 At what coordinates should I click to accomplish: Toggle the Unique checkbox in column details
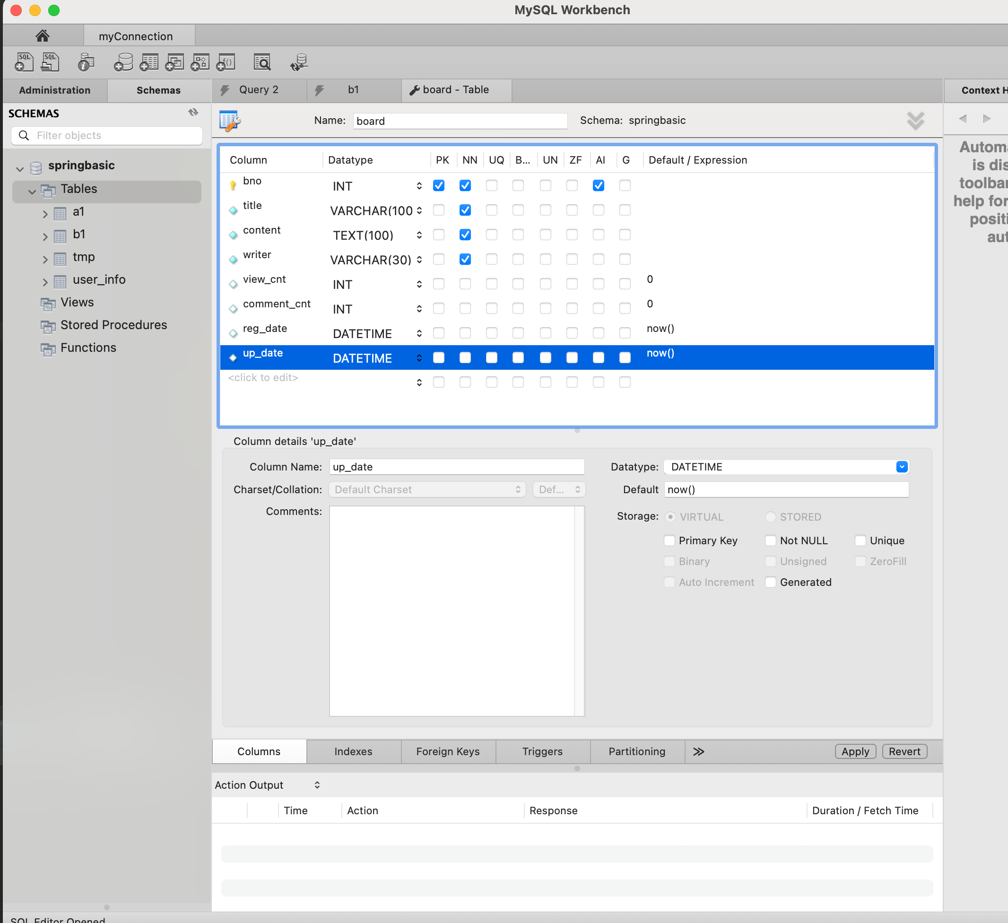point(860,540)
